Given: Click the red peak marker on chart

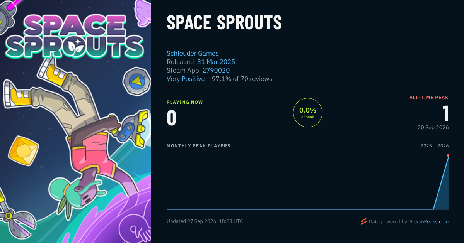Looking at the screenshot, I should pos(449,155).
